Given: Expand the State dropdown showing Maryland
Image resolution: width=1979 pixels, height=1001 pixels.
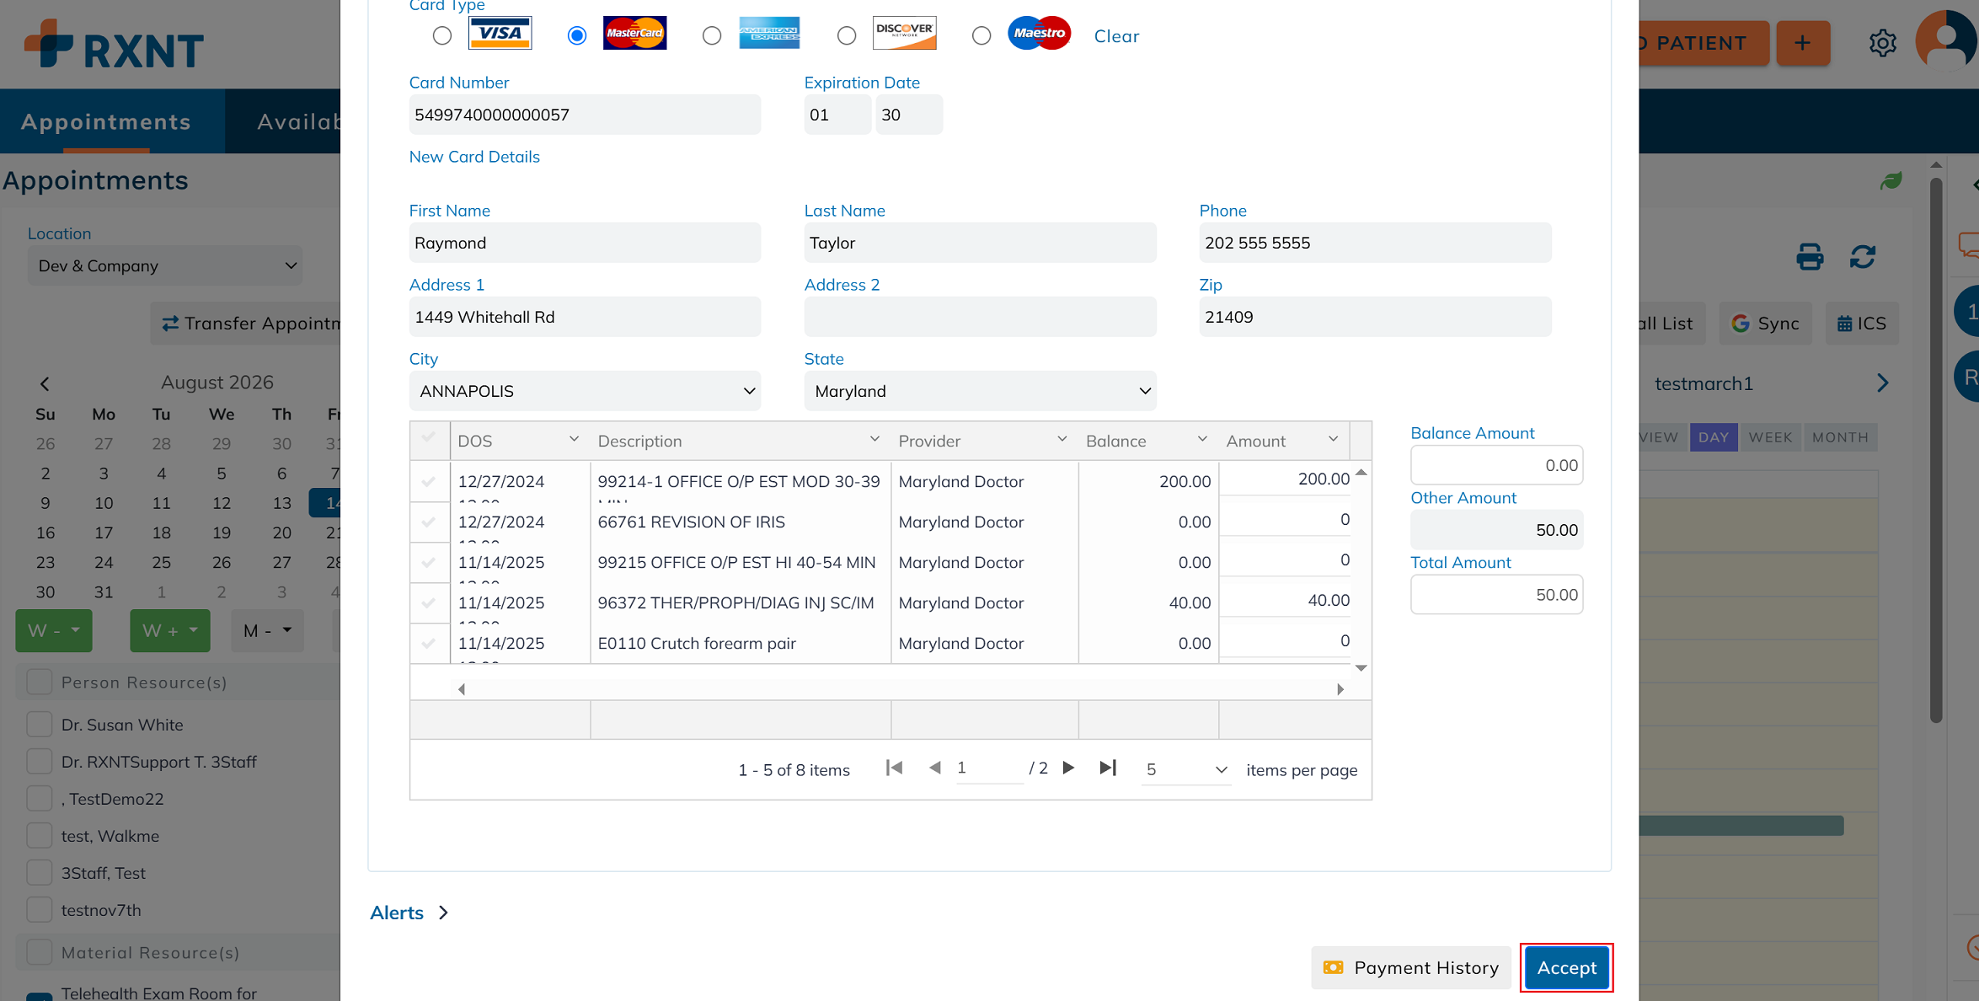Looking at the screenshot, I should point(980,391).
